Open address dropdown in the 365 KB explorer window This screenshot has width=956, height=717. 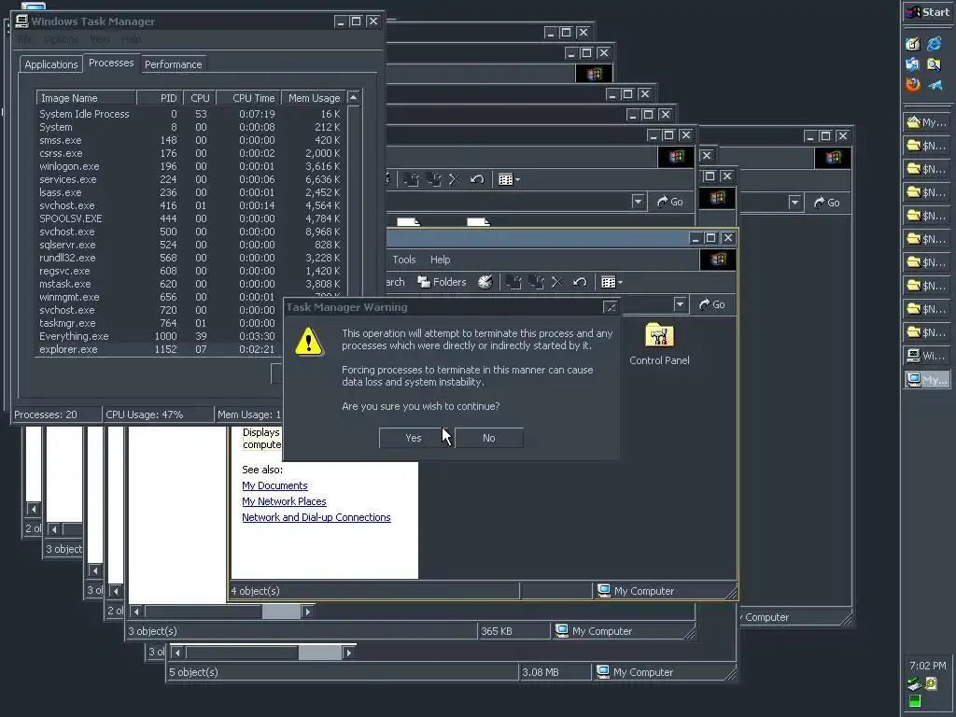638,202
